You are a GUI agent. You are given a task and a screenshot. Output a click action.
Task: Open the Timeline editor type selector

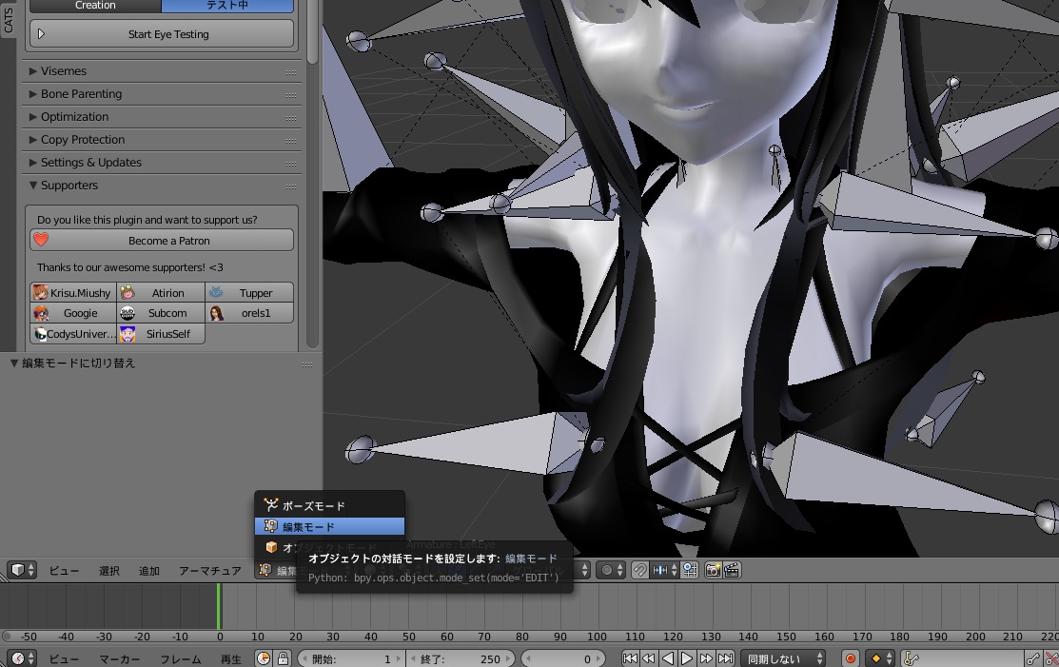(x=22, y=658)
